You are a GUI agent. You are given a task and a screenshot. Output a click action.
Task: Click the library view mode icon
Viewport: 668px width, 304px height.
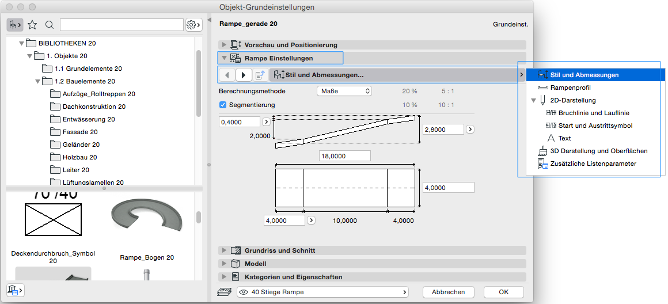click(14, 25)
